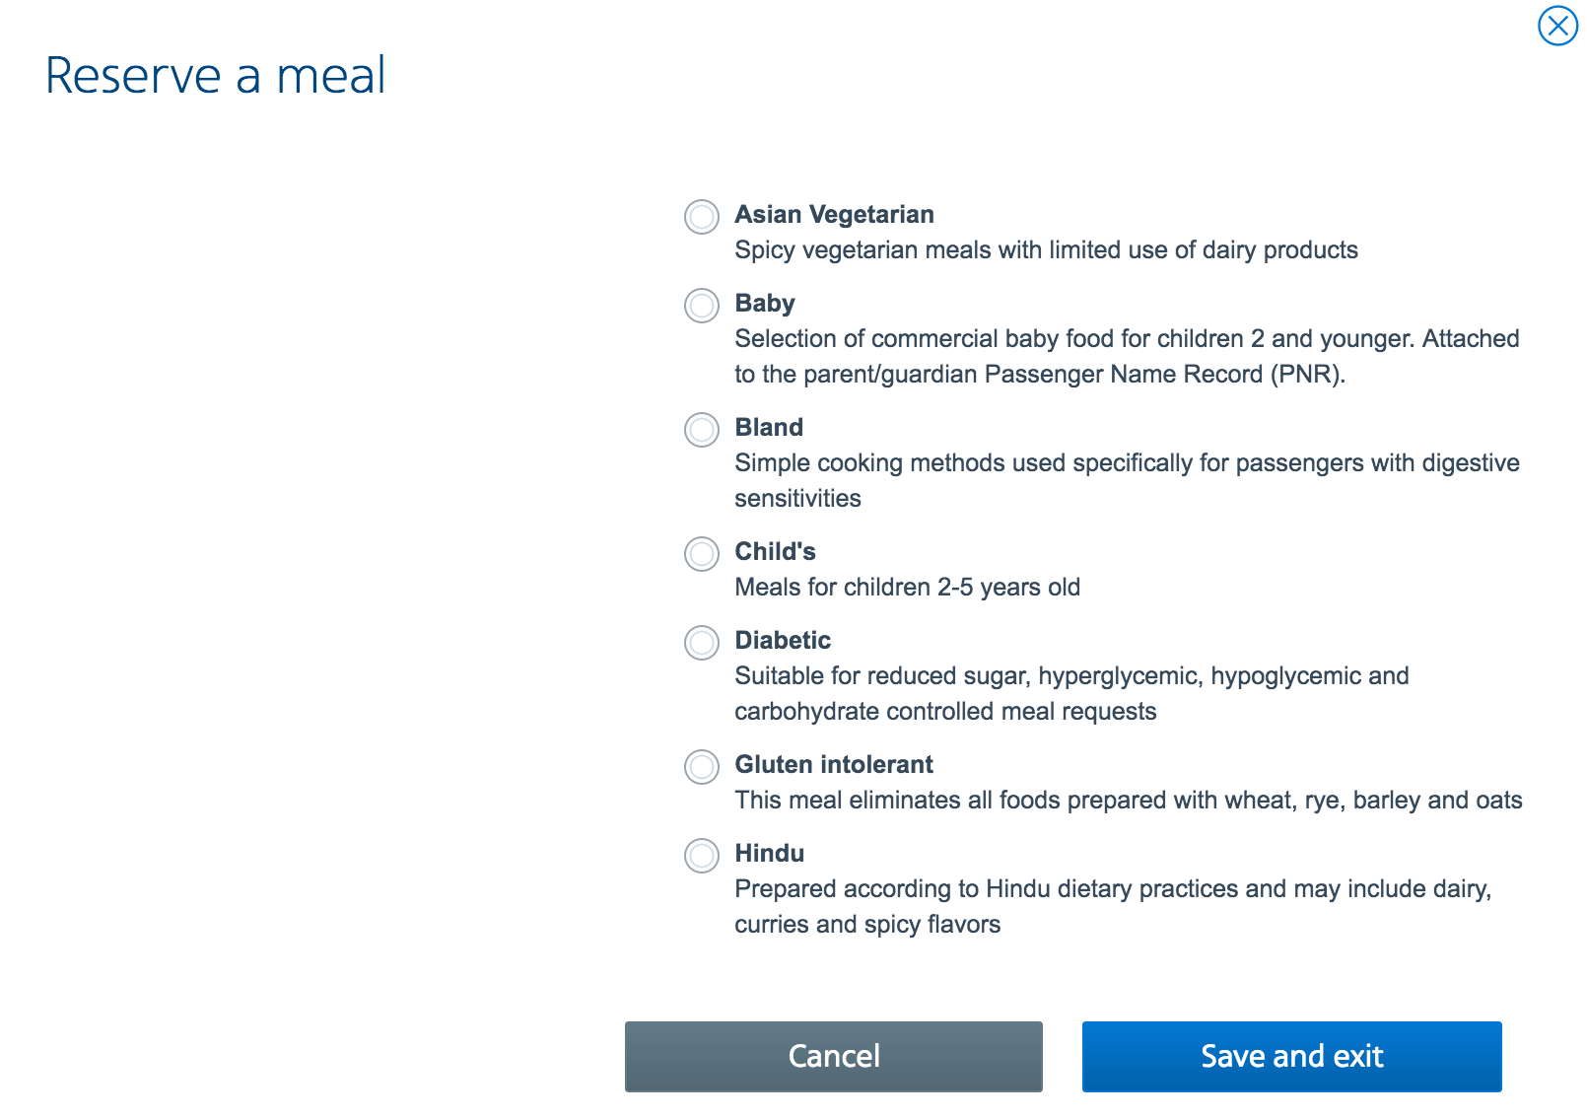
Task: Click the Baby meal label
Action: point(765,304)
